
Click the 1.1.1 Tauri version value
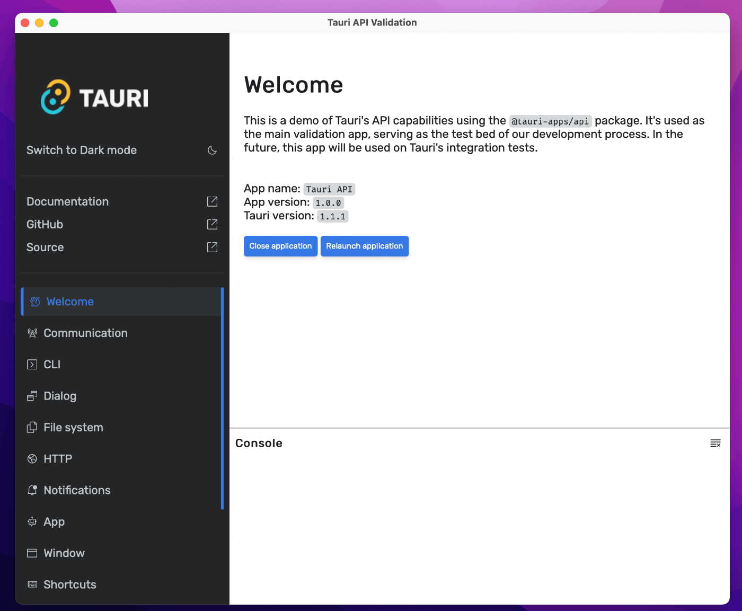coord(333,216)
